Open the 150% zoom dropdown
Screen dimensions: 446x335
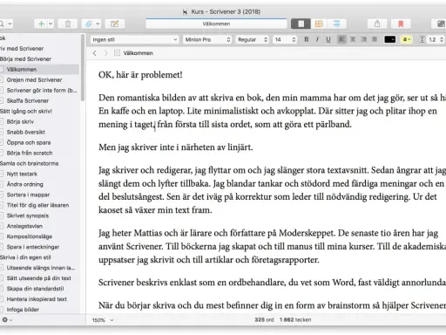103,320
